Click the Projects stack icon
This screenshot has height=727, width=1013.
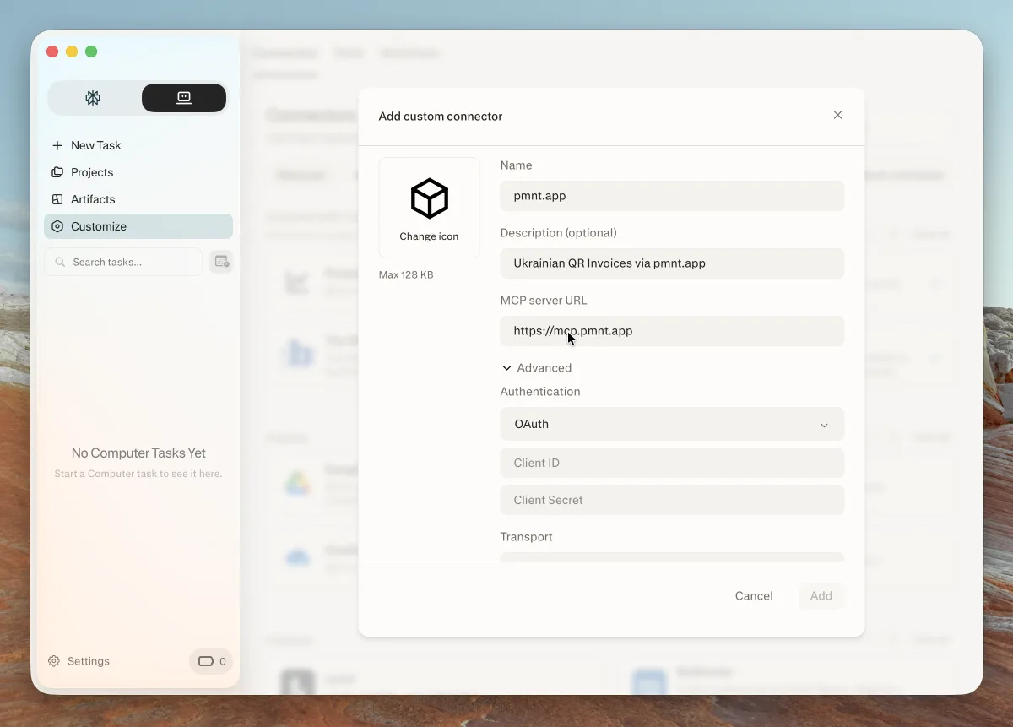tap(57, 172)
